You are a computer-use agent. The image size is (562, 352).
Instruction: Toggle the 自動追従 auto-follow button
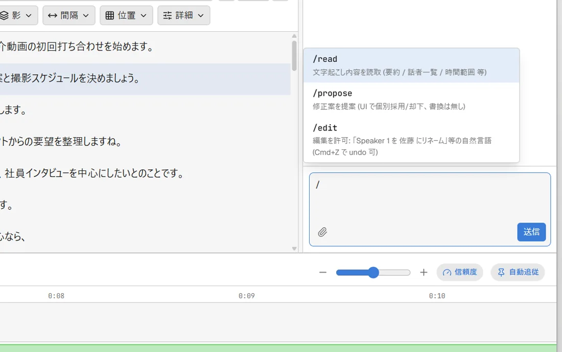click(x=518, y=272)
